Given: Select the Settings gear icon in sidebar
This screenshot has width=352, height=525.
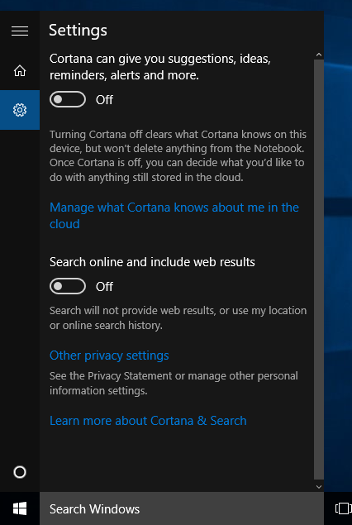Looking at the screenshot, I should pos(20,110).
